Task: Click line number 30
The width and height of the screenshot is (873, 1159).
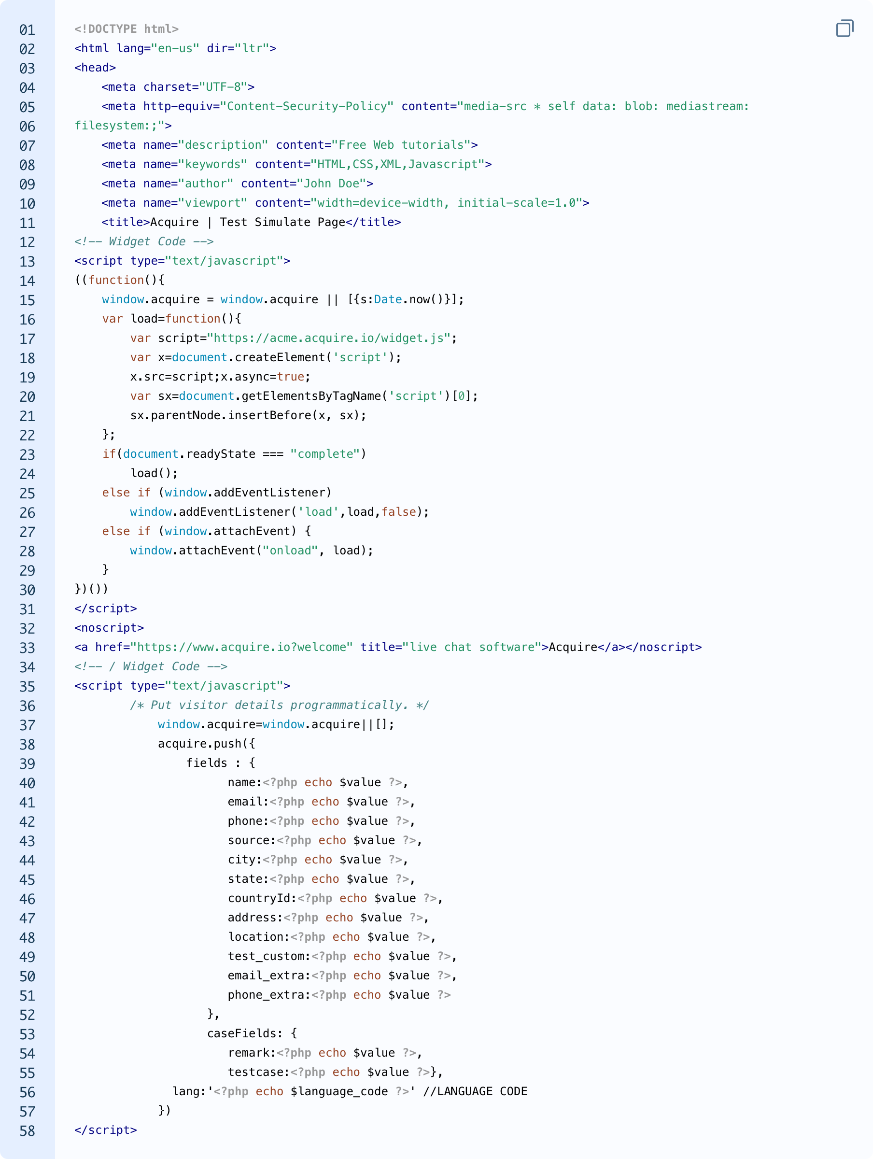Action: pyautogui.click(x=27, y=591)
